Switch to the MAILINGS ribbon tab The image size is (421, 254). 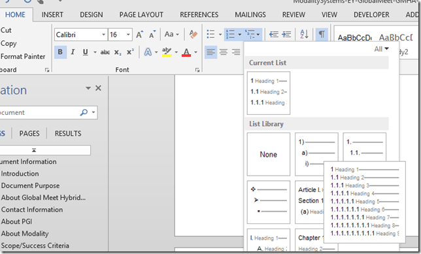[250, 14]
